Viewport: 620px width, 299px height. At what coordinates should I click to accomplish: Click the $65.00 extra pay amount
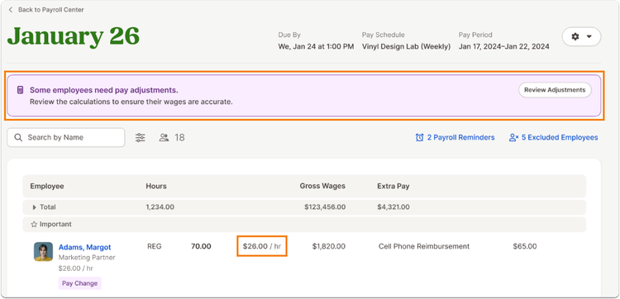point(525,246)
